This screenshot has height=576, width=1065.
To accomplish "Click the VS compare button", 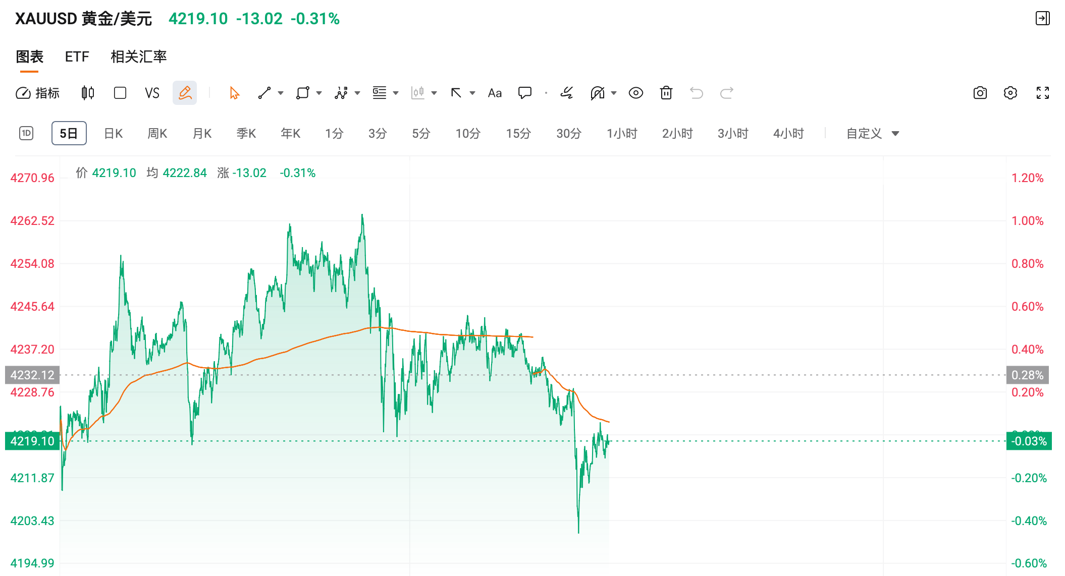I will click(x=152, y=93).
